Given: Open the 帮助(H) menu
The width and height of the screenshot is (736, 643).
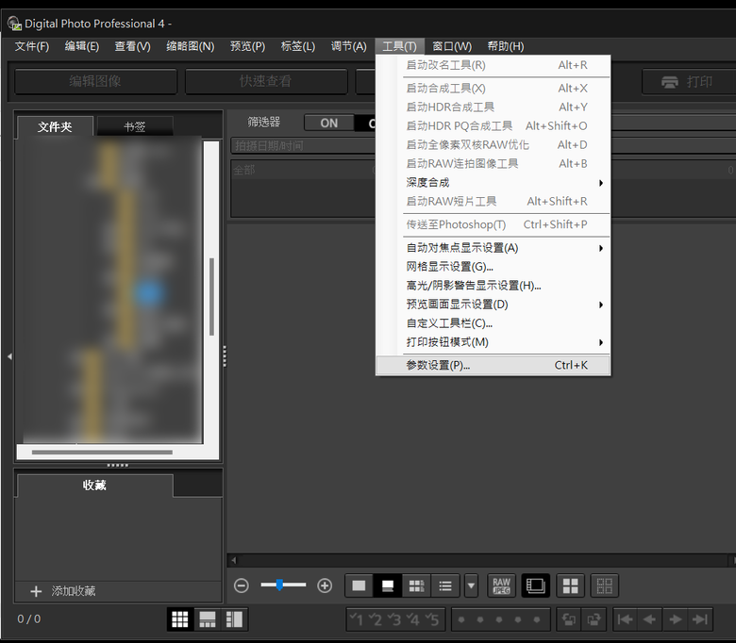Looking at the screenshot, I should tap(506, 46).
